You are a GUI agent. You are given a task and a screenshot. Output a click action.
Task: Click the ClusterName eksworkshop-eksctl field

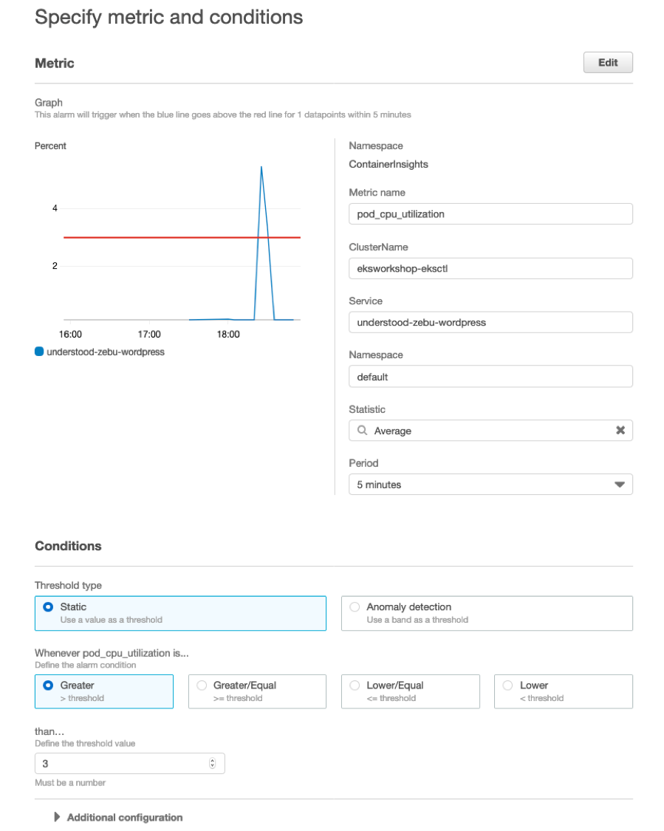coord(490,269)
